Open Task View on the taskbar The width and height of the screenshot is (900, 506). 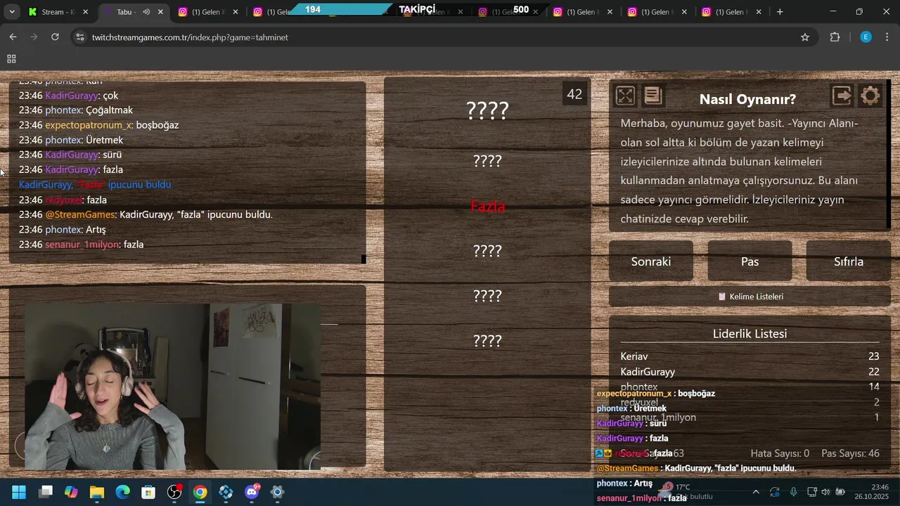pyautogui.click(x=46, y=492)
